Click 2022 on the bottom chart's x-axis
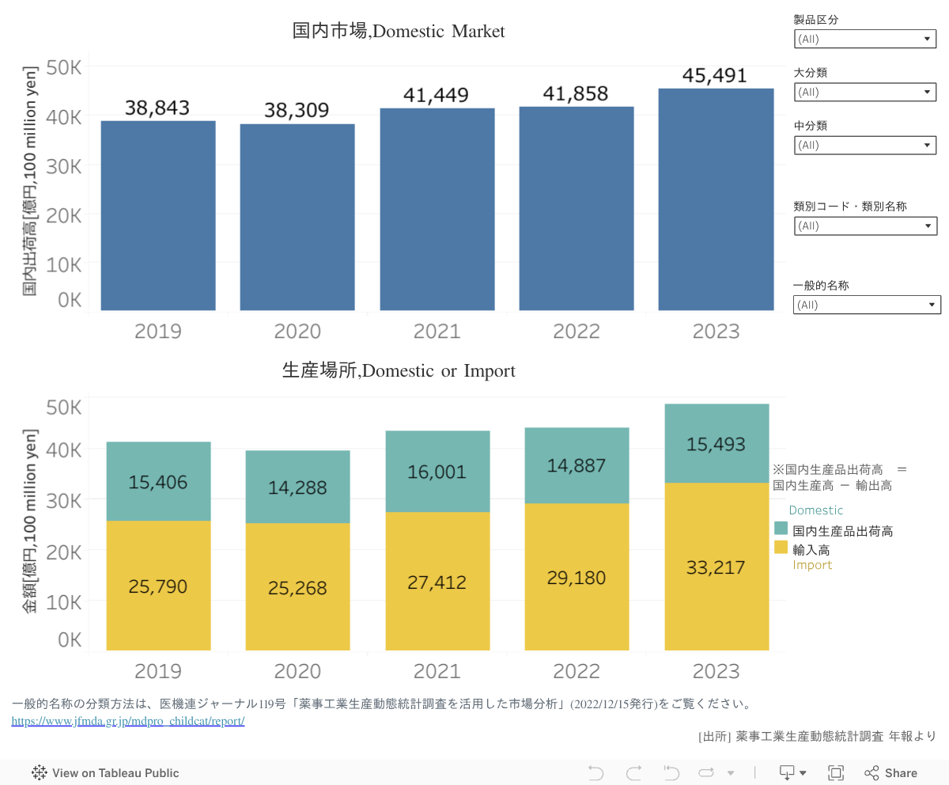 coord(577,671)
